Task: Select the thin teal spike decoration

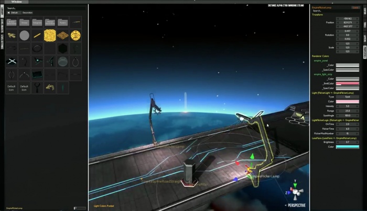Action: click(x=63, y=87)
